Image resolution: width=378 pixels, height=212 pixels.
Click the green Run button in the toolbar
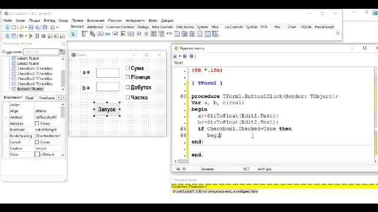(31, 36)
